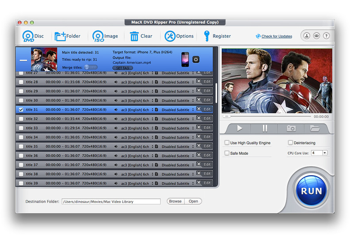Click the email envelope round icon
Viewport: 354px width, 245px height.
point(316,36)
